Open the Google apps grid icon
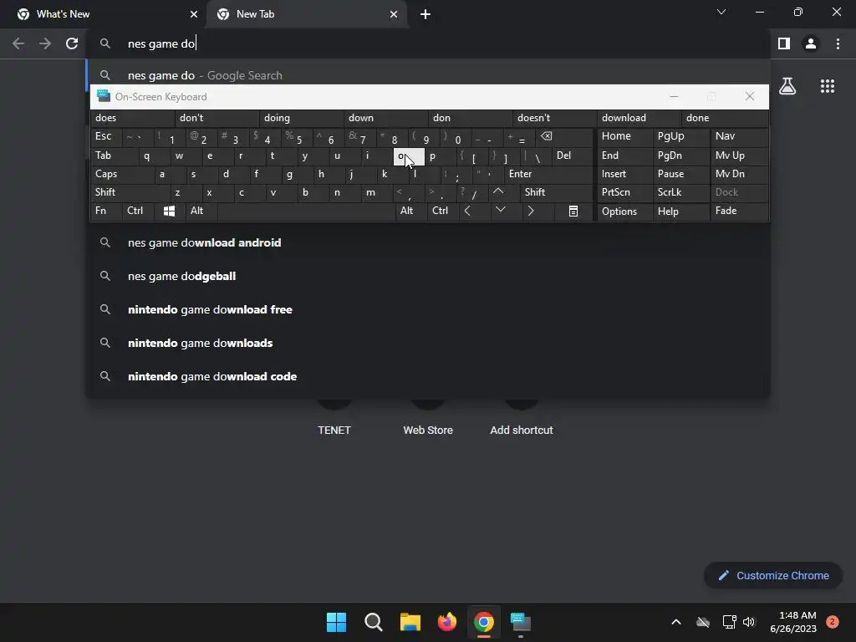The width and height of the screenshot is (856, 642). (828, 86)
